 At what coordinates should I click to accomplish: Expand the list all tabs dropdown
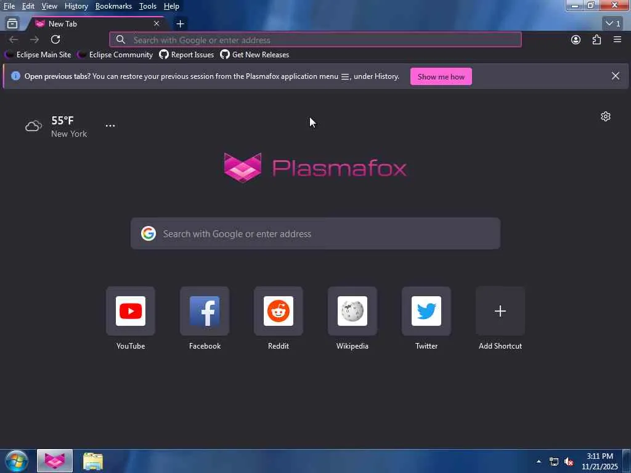coord(613,24)
